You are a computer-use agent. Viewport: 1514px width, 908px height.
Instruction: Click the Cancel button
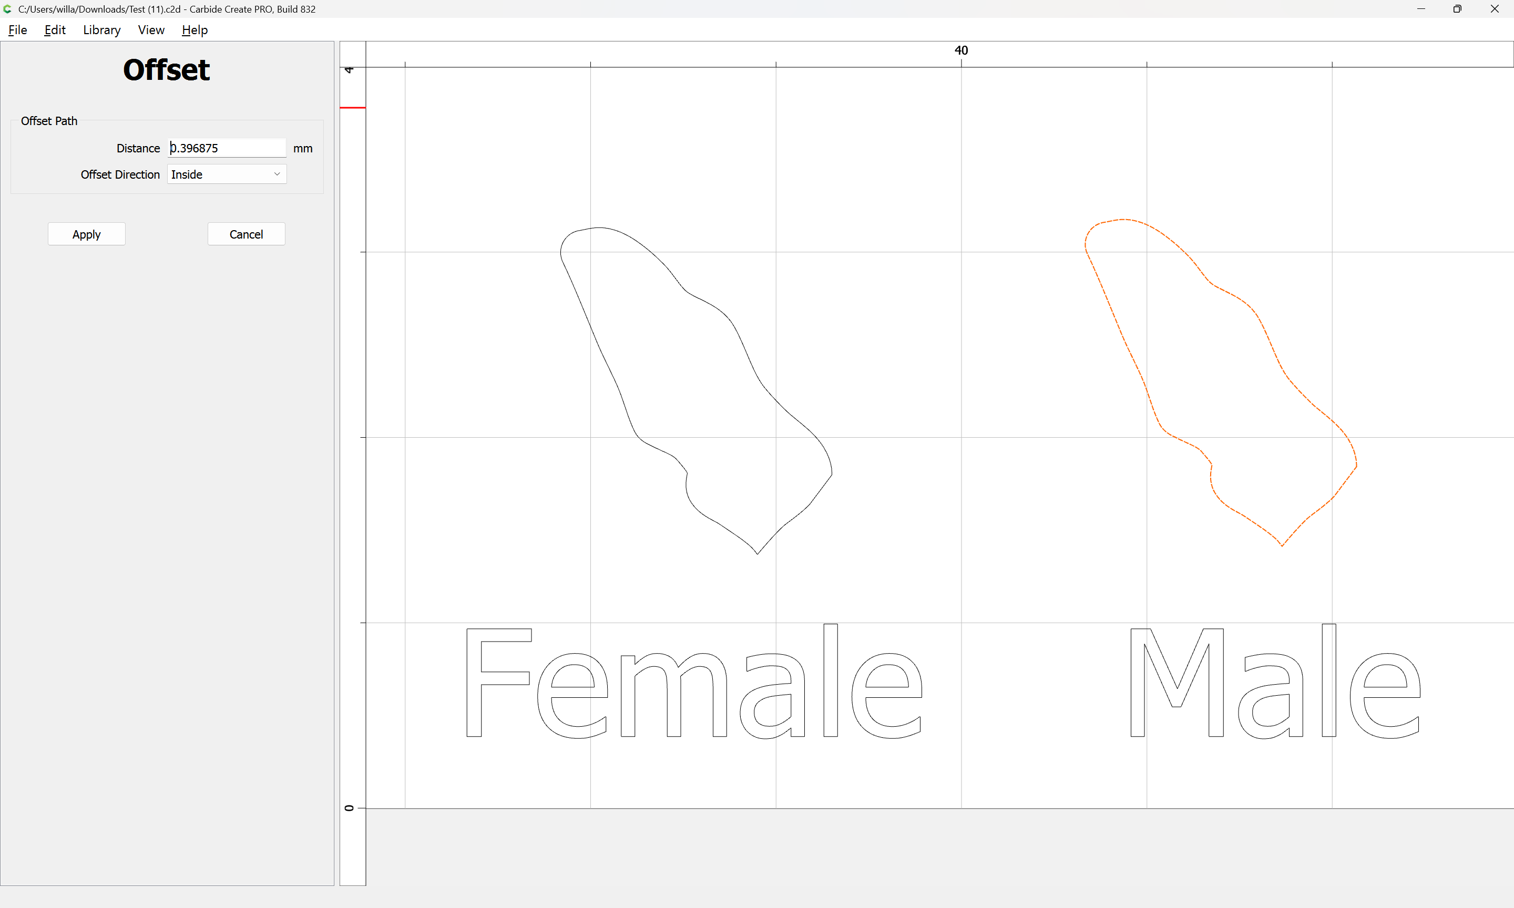tap(246, 234)
